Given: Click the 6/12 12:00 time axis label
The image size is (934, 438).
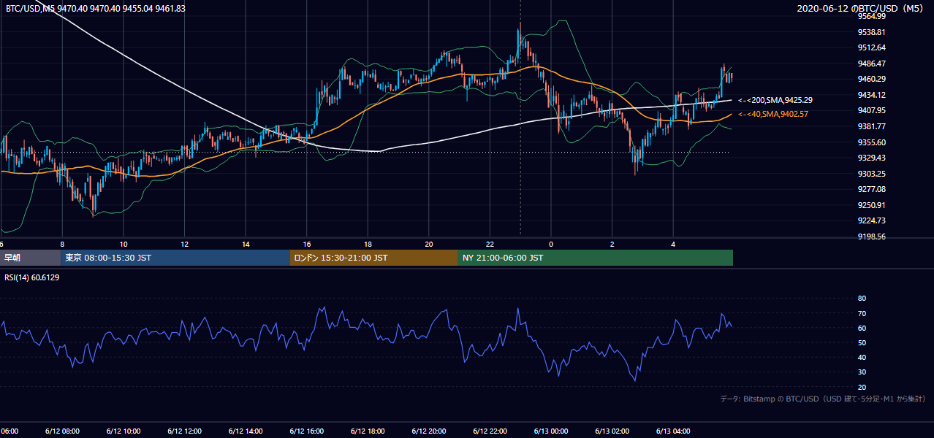Looking at the screenshot, I should point(184,431).
